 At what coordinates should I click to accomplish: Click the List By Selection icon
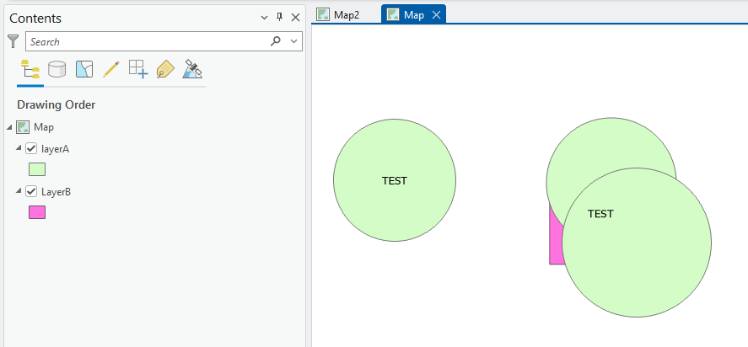pyautogui.click(x=83, y=70)
